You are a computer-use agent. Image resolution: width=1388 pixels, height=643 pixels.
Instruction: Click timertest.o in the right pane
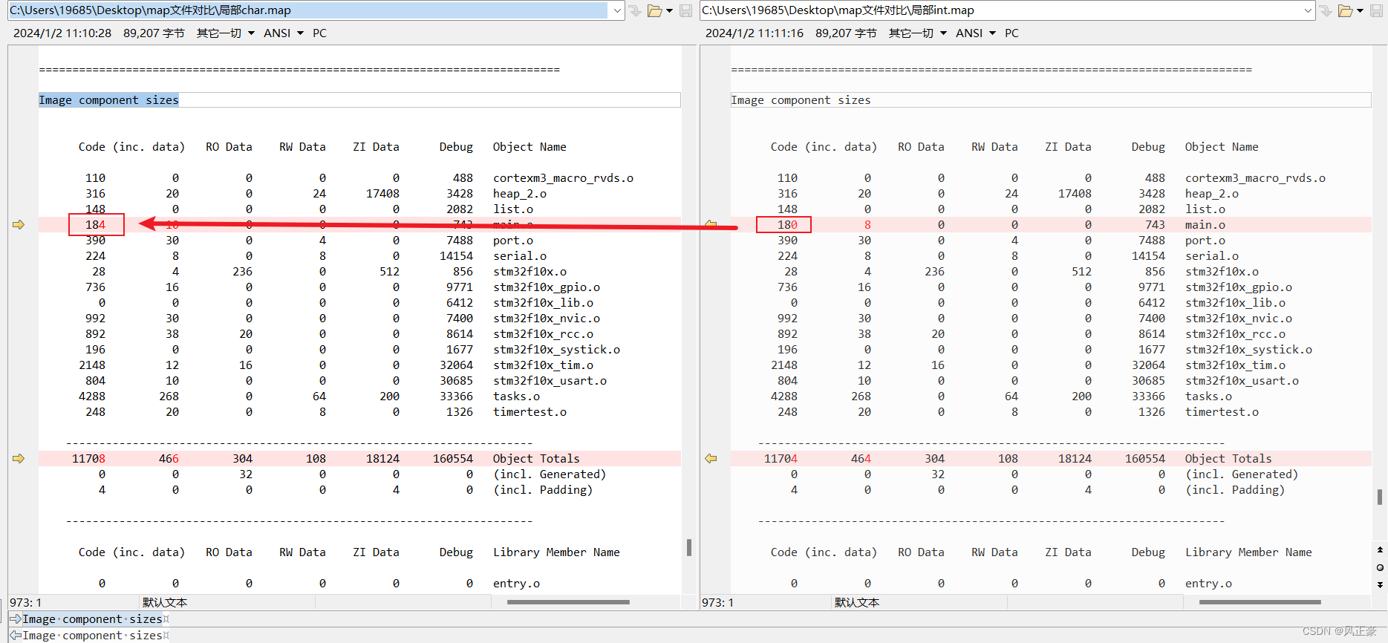point(1222,411)
